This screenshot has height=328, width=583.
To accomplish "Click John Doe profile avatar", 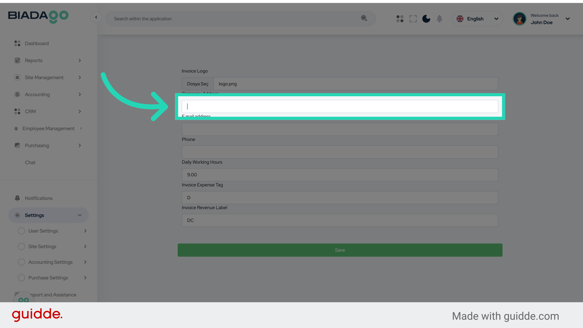I will tap(519, 19).
